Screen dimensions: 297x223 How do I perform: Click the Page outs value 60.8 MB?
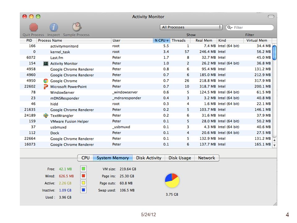click(126, 183)
